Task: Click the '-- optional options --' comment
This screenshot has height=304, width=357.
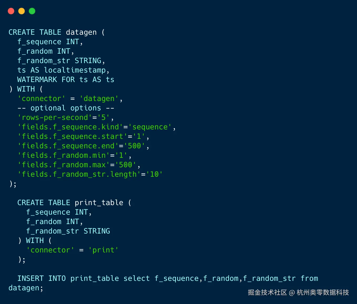Action: (x=66, y=108)
